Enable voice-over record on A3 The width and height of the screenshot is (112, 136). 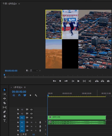[x=40, y=131]
